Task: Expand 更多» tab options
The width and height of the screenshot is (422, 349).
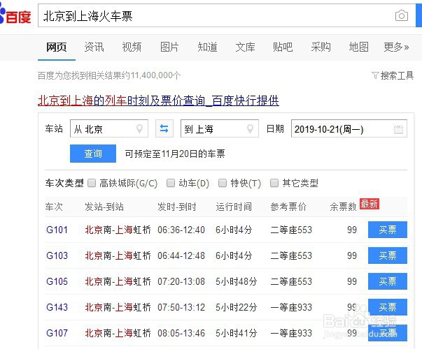Action: (x=396, y=47)
